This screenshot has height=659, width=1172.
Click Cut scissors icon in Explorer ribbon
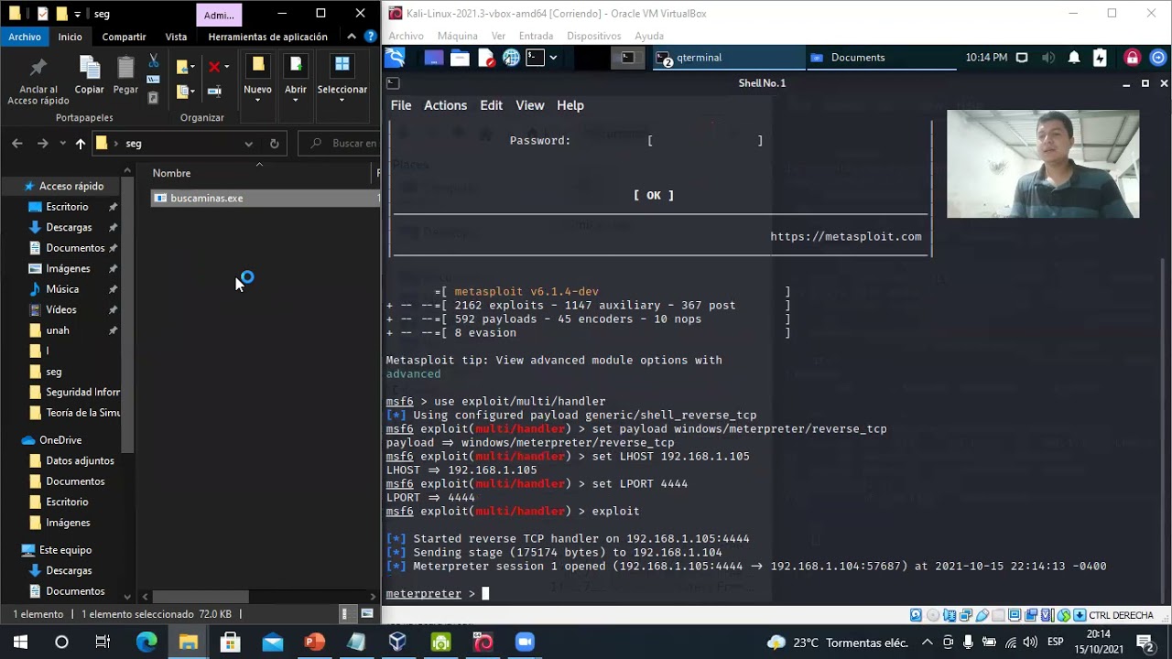tap(153, 61)
